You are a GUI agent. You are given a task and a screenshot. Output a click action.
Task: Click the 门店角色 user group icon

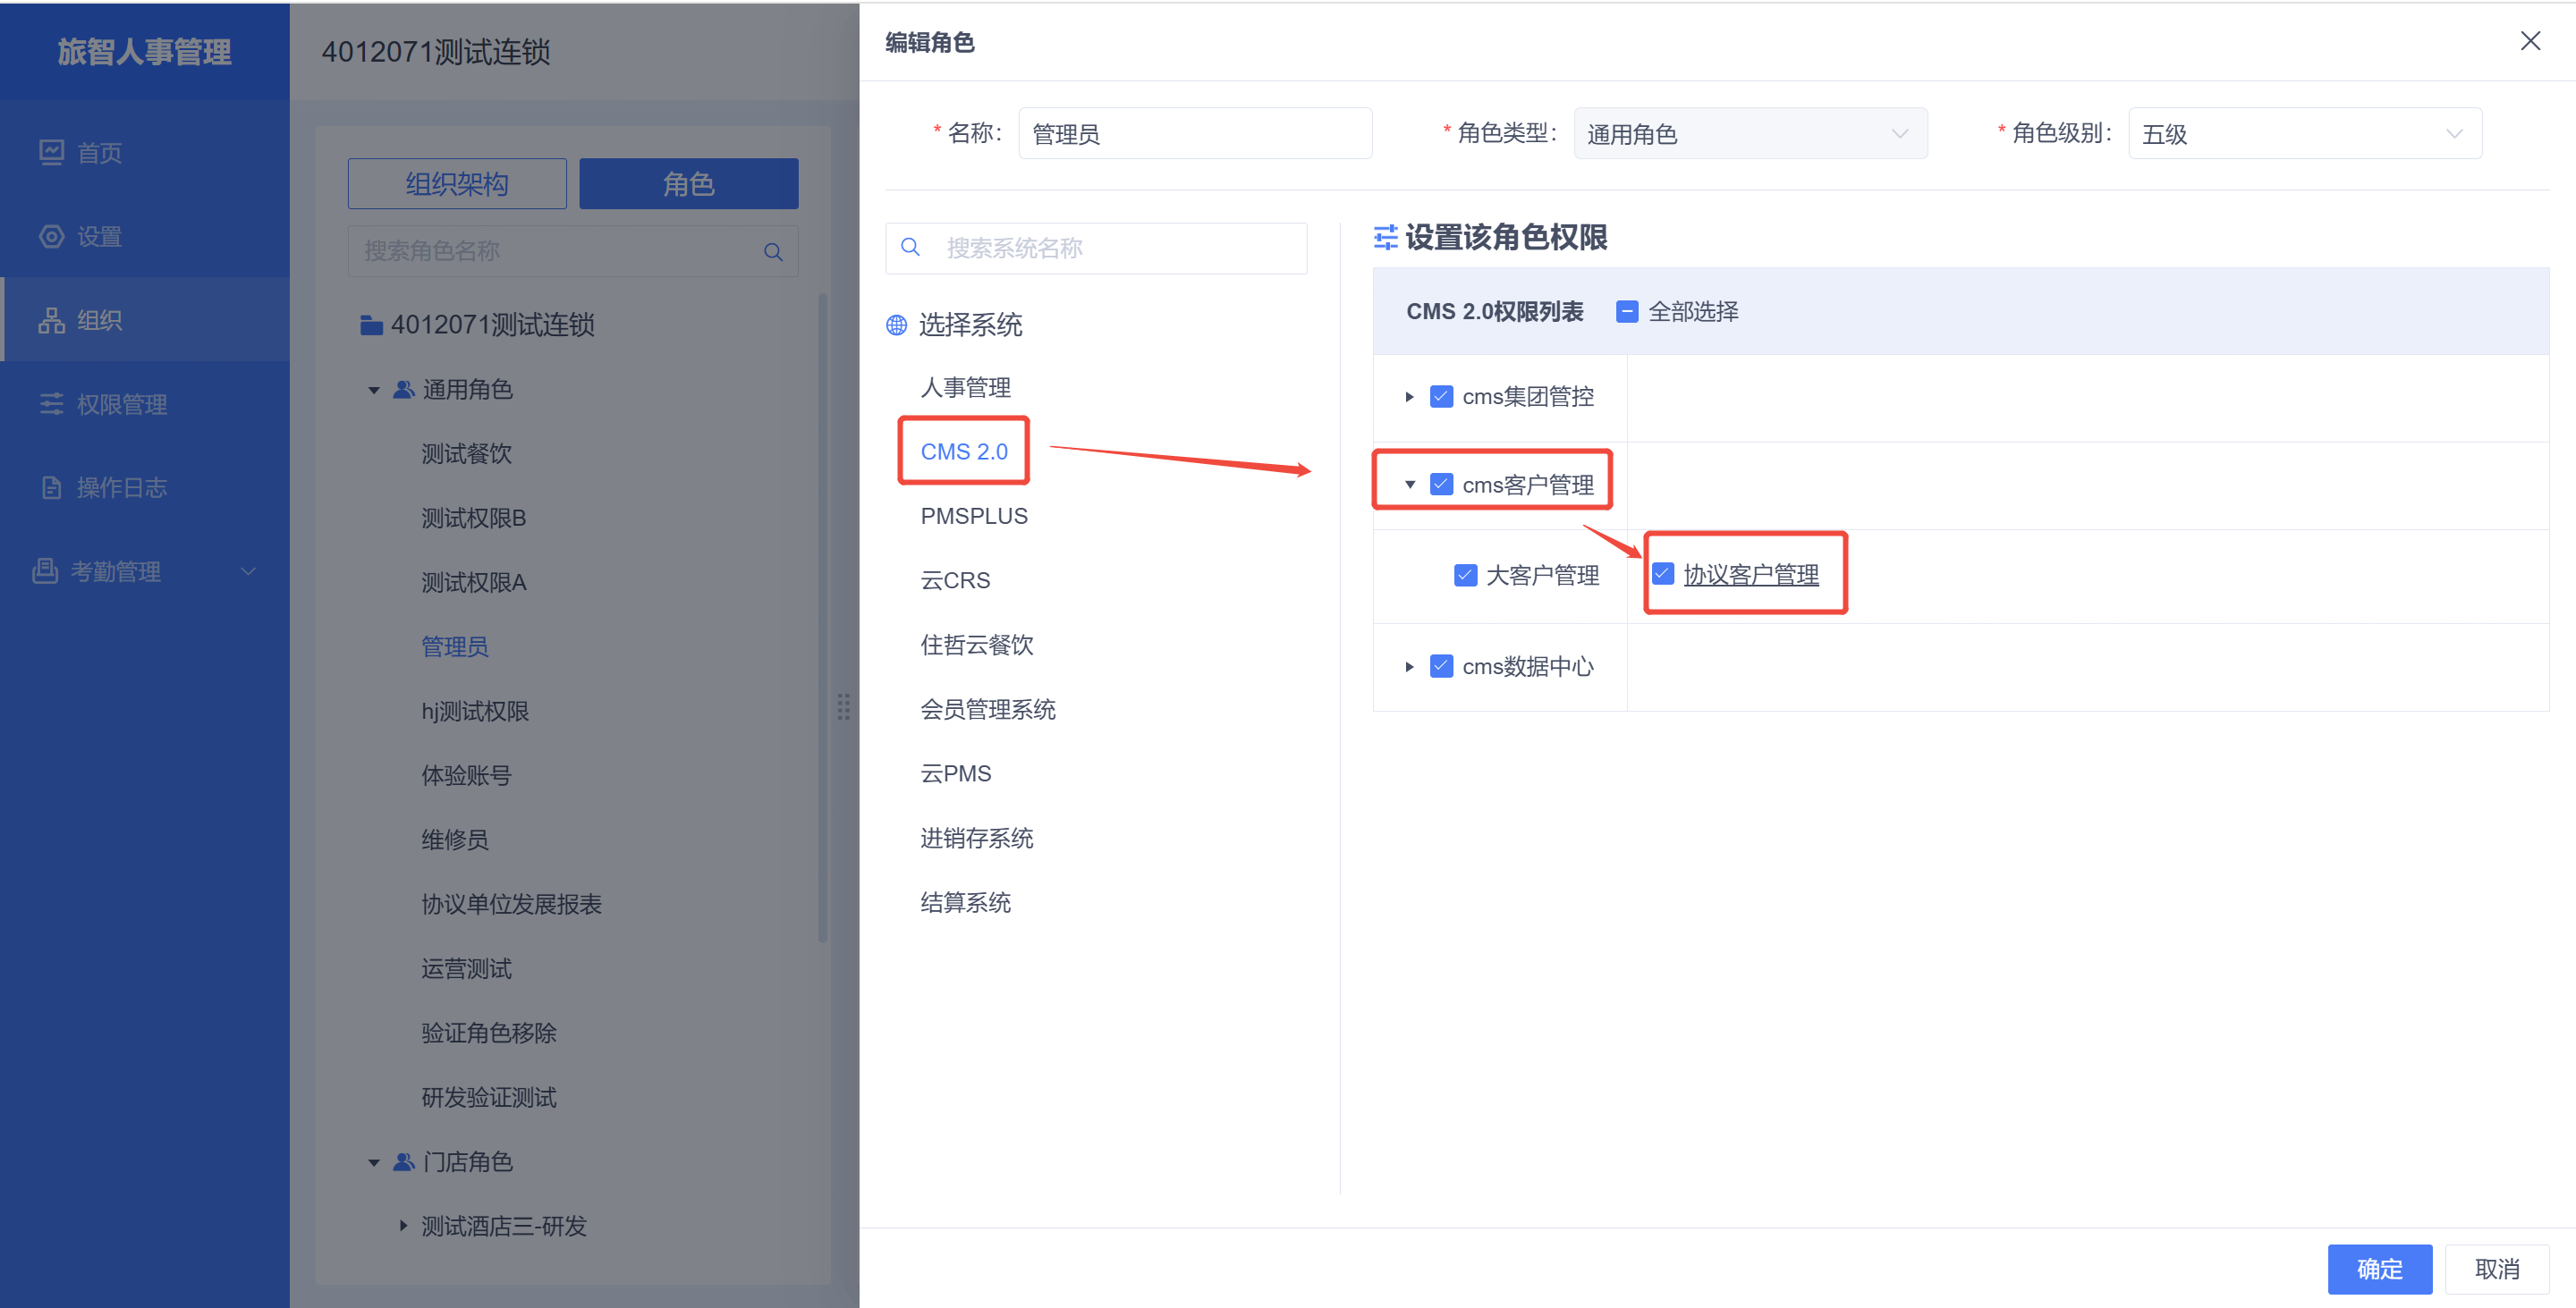click(404, 1161)
